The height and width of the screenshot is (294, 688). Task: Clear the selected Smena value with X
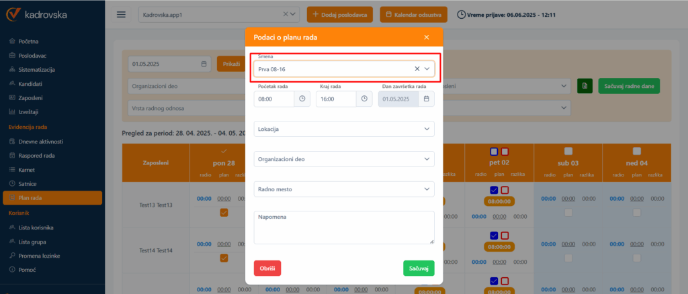[x=417, y=68]
